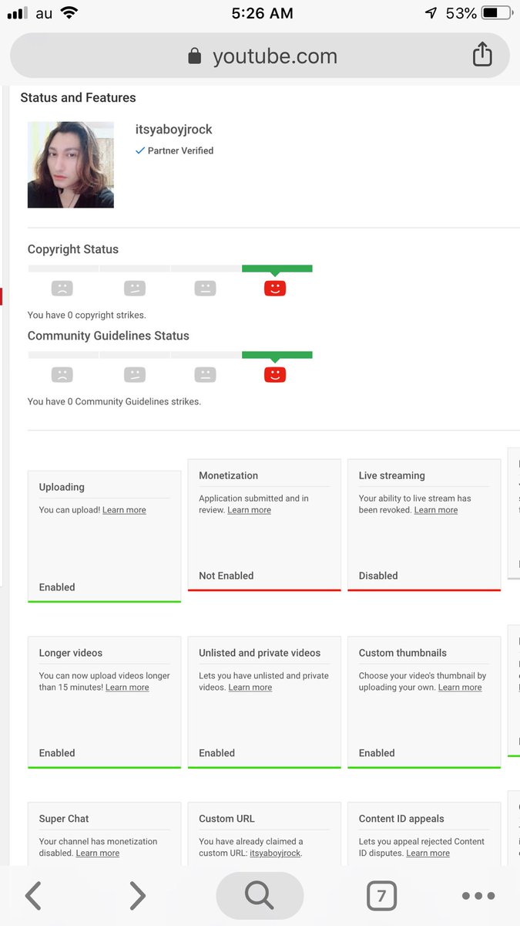Tap the Copyright Status heading

pos(73,249)
